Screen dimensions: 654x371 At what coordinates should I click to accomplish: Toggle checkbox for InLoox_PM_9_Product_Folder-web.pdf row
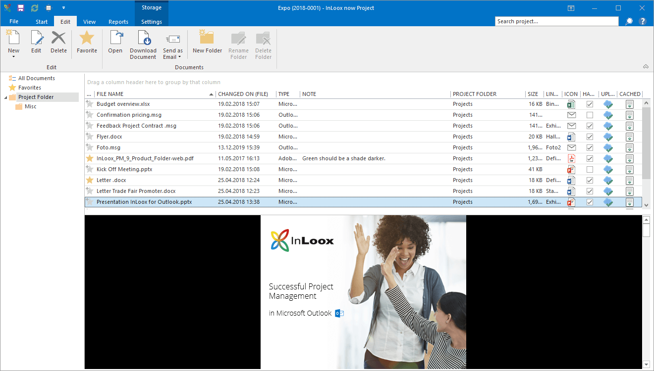(590, 158)
